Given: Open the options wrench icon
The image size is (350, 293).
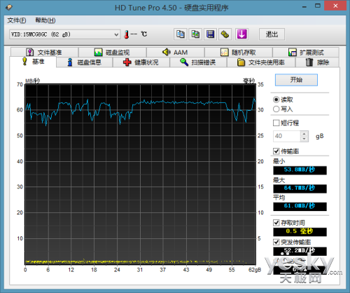Looking at the screenshot, I should tap(225, 34).
